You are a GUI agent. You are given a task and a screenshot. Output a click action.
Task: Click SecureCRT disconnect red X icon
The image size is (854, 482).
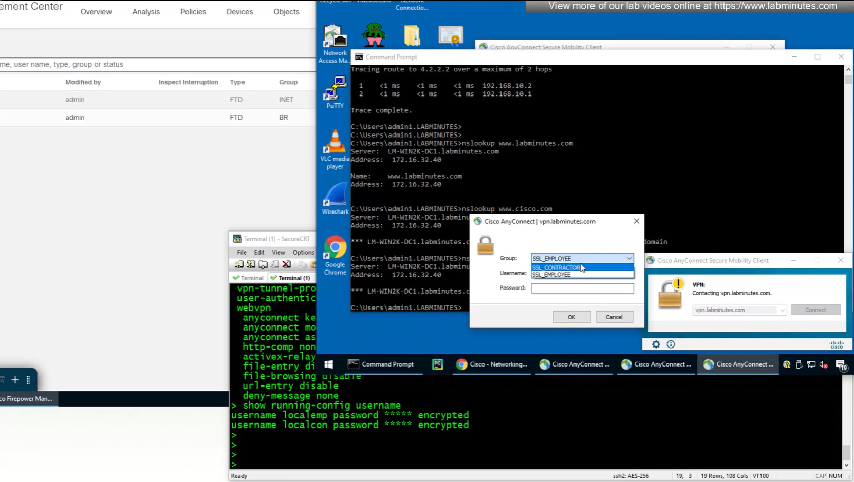(x=287, y=264)
